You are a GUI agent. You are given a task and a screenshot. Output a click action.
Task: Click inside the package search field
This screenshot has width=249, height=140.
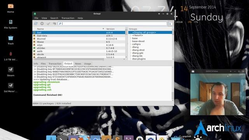point(112,23)
